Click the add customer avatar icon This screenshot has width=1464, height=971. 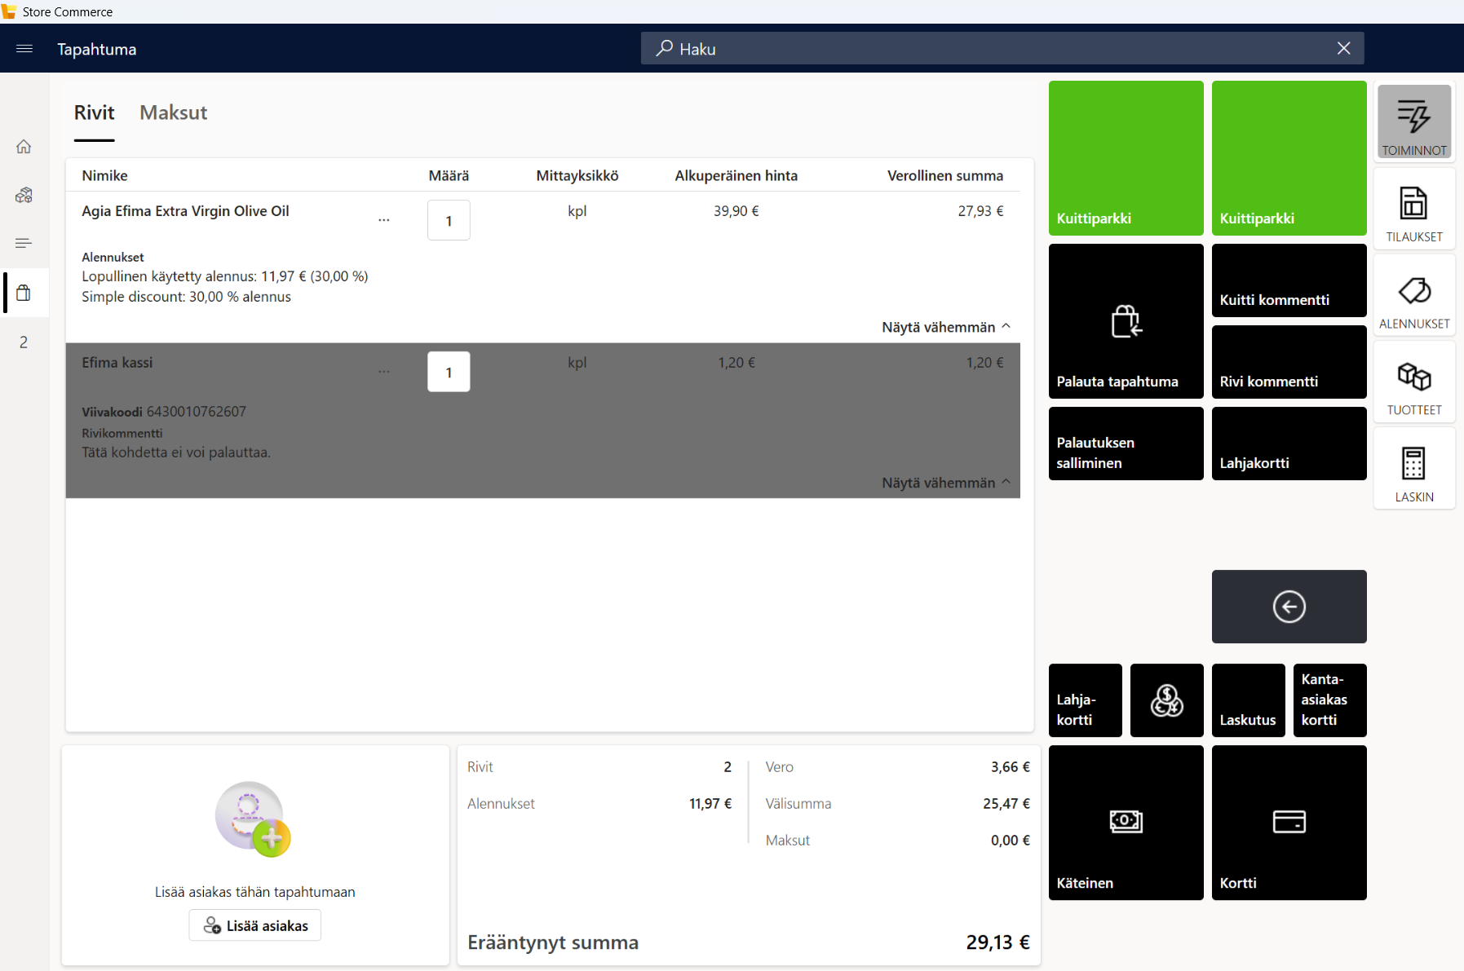[x=253, y=819]
